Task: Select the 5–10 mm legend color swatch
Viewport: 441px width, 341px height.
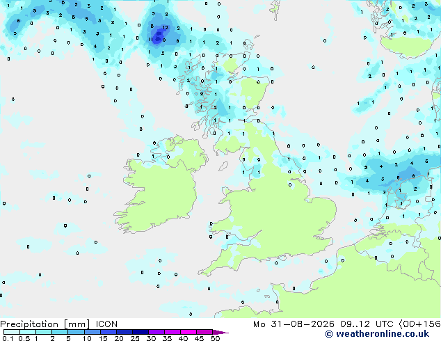Action: pos(76,332)
